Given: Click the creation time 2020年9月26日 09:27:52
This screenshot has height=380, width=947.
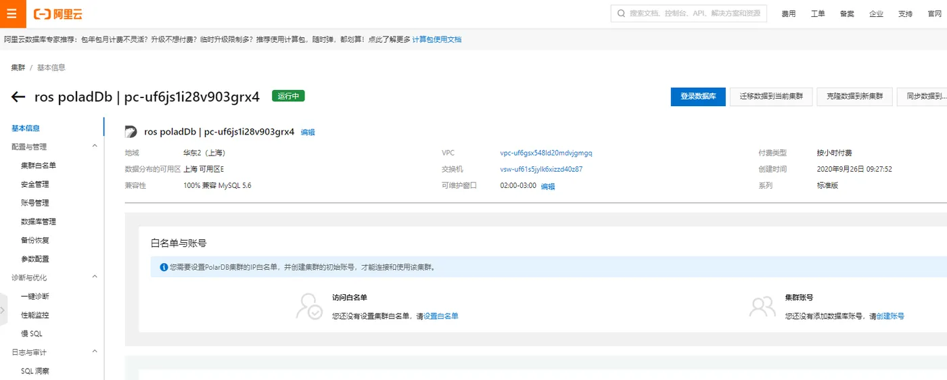Looking at the screenshot, I should pyautogui.click(x=854, y=169).
